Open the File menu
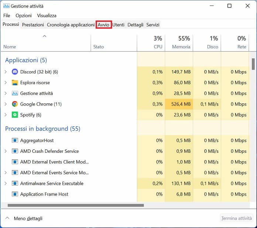The width and height of the screenshot is (257, 228). (7, 15)
